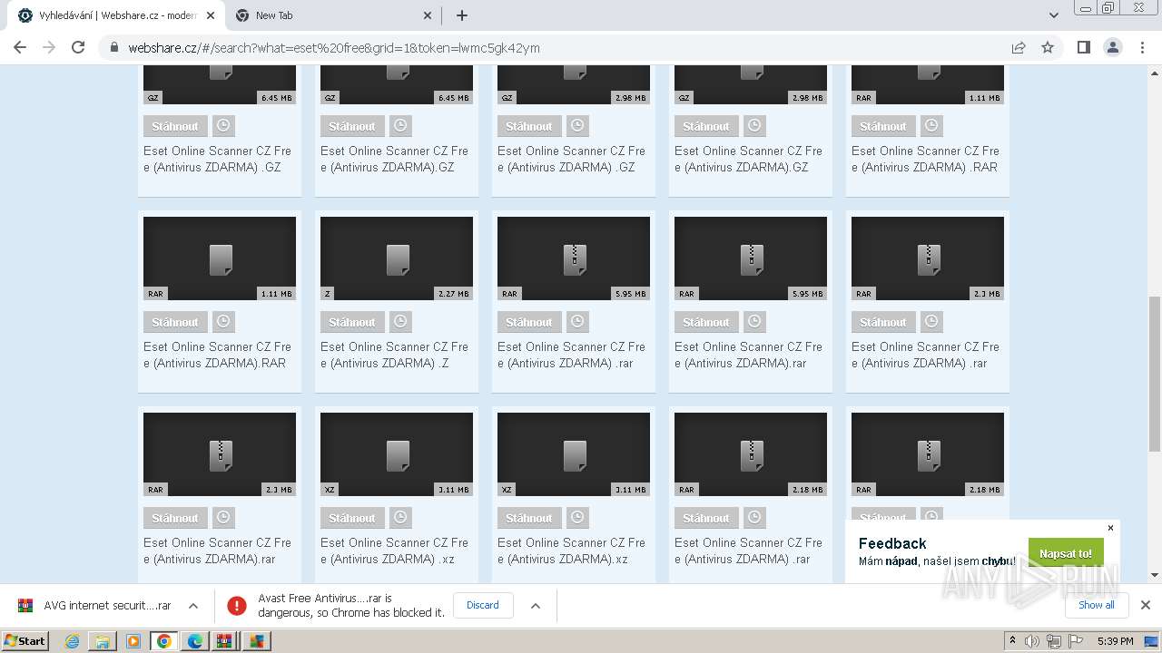Expand options for the blocked Avast download
Image resolution: width=1162 pixels, height=653 pixels.
click(536, 605)
